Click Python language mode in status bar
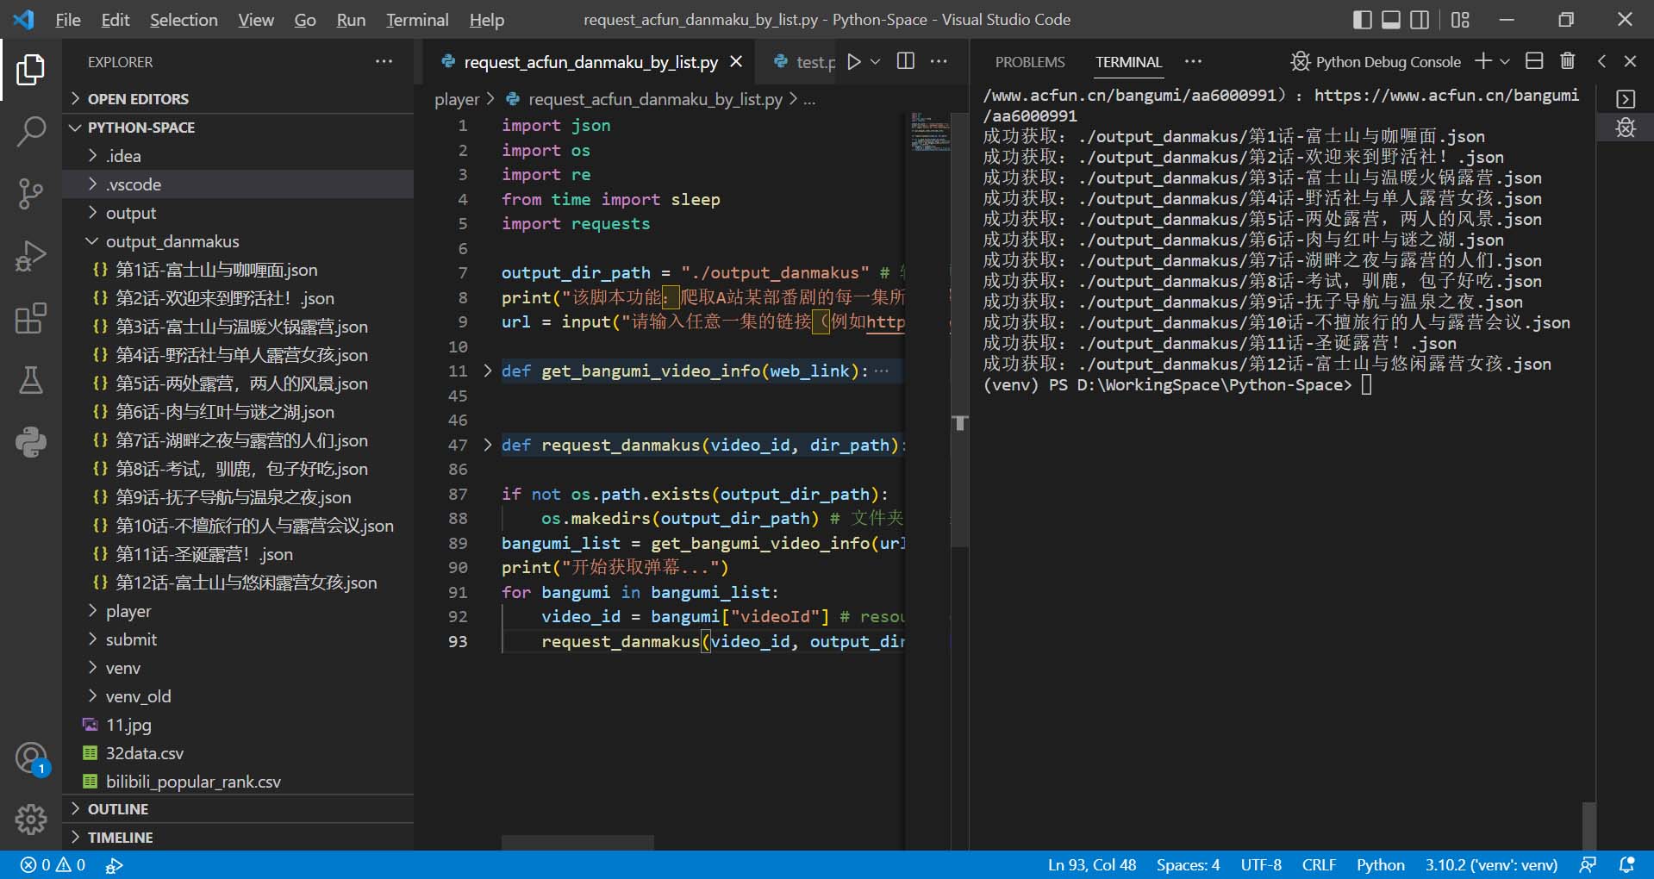This screenshot has height=879, width=1654. click(x=1381, y=864)
